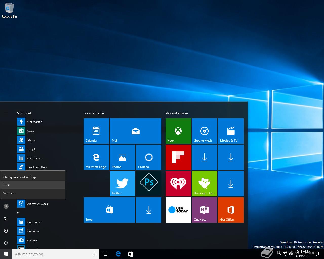324x259 pixels.
Task: Click the Life at a glance header
Action: click(94, 113)
